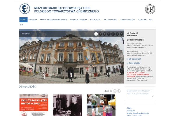Follow the sidebar '» Ceny biletów' link
This screenshot has width=175, height=116.
[x=134, y=63]
